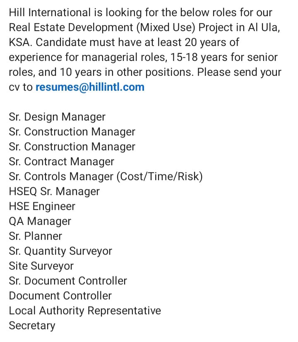Select the QA Manager entry
Image resolution: width=298 pixels, height=342 pixels.
click(x=40, y=222)
